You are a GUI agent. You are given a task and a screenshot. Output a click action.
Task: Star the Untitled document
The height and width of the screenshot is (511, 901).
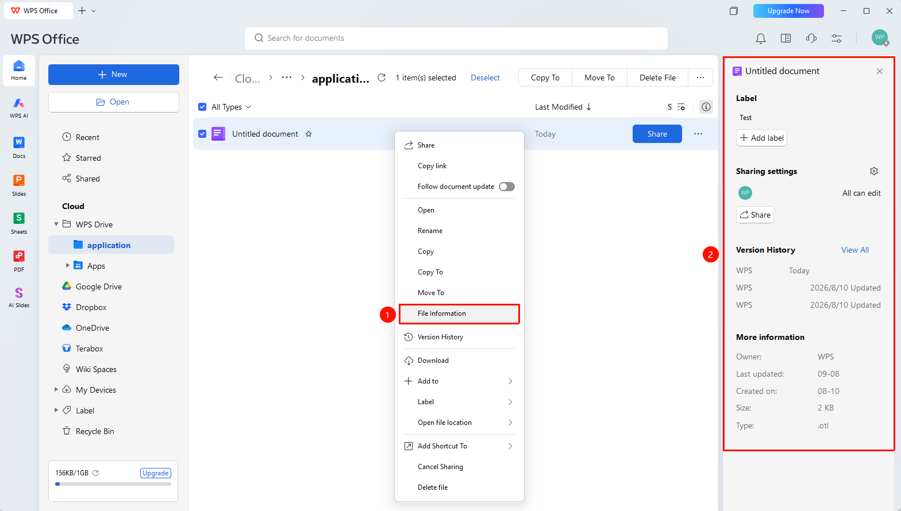[x=309, y=134]
